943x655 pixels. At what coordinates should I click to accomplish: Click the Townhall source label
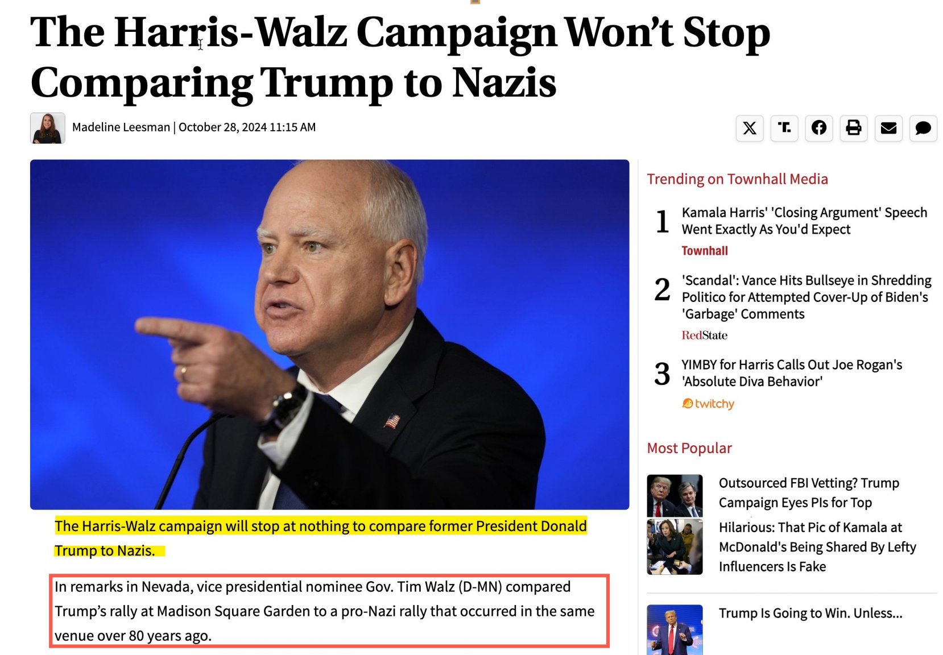point(705,251)
